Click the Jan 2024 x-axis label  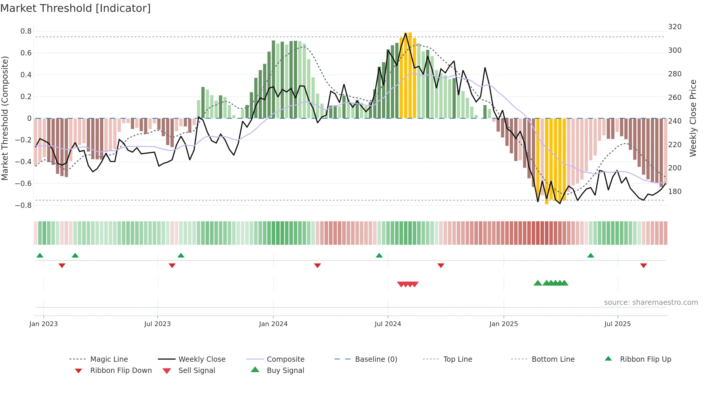point(273,324)
